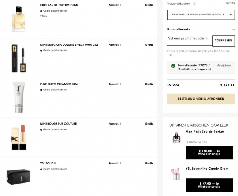Collapse the Promotiecode section with minus icon

coord(233,29)
